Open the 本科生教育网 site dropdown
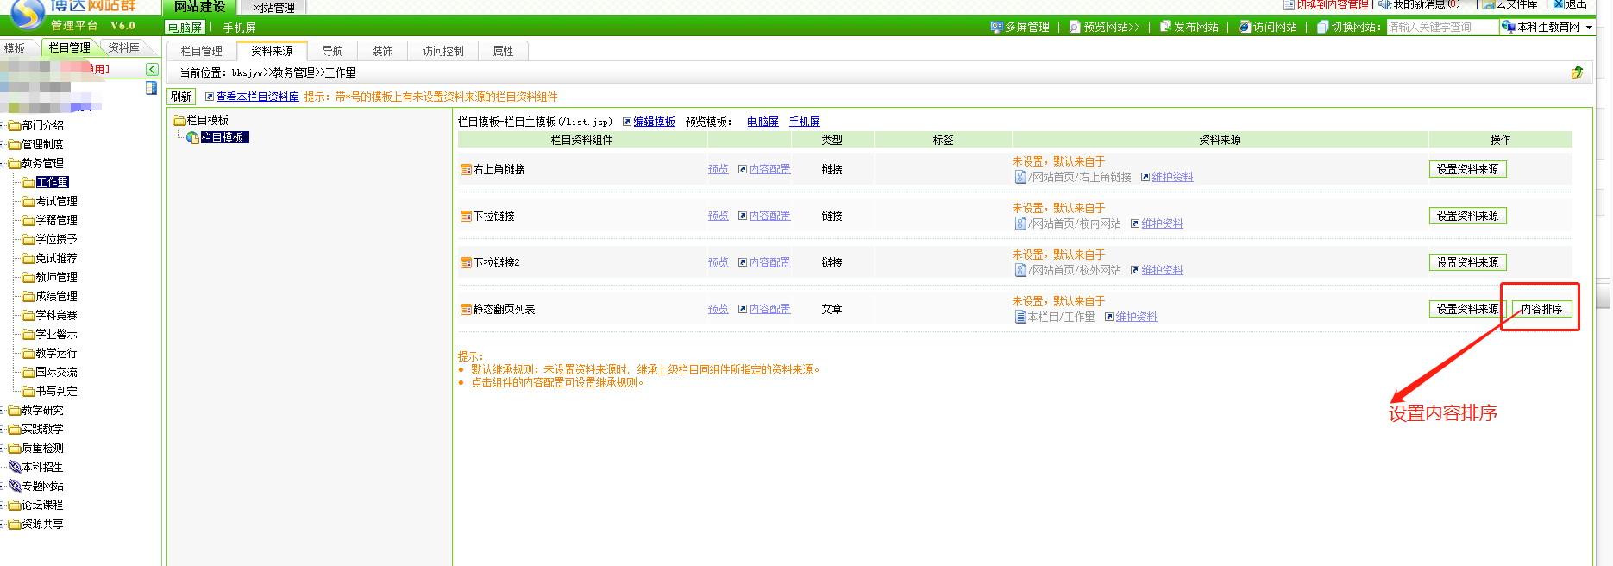 [x=1589, y=27]
